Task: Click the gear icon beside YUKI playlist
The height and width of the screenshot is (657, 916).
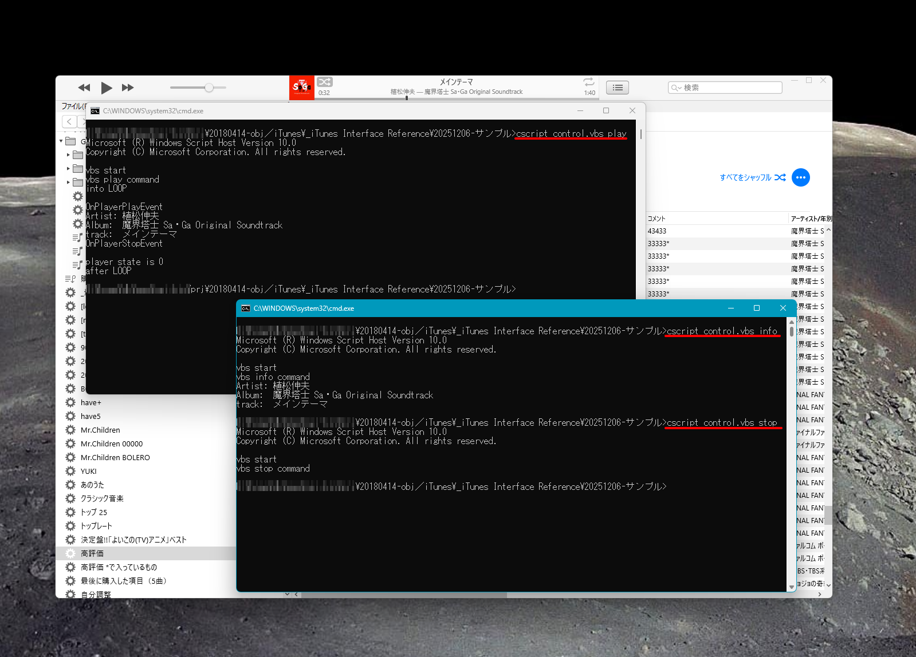Action: point(70,471)
